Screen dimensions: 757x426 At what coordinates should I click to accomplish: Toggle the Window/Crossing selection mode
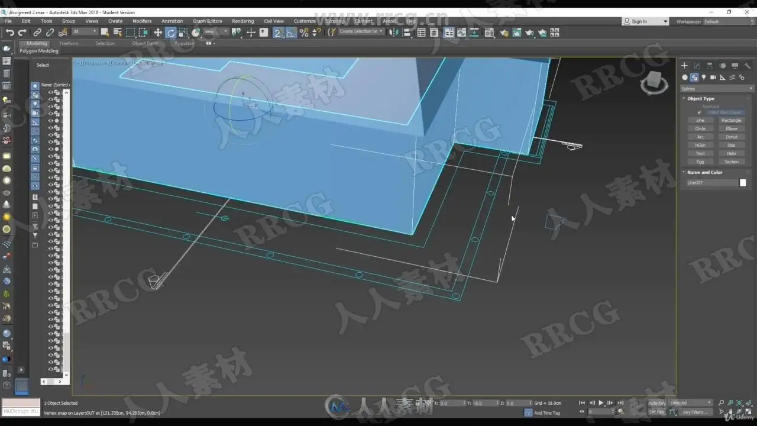click(143, 33)
